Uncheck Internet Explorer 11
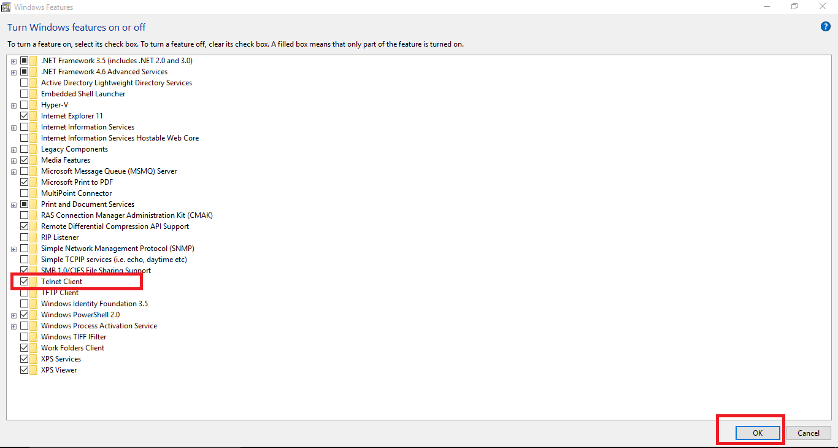This screenshot has height=448, width=838. pos(25,116)
